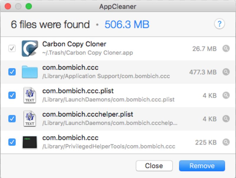Toggle the Carbon Copy Cloner checkbox
Viewport: 236px width, 178px height.
click(12, 49)
